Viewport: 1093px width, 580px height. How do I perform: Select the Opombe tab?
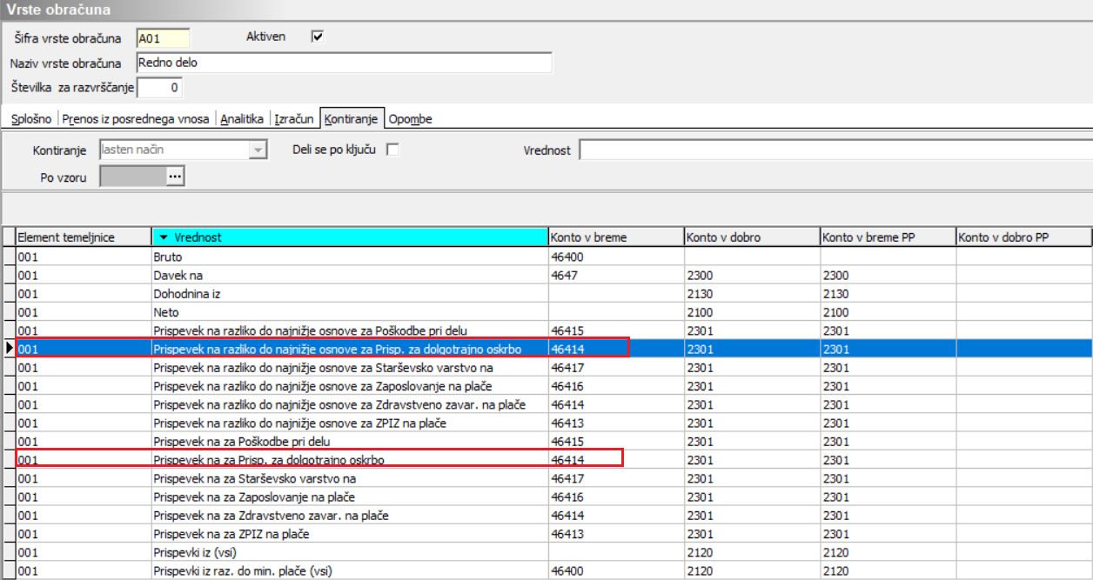(410, 119)
